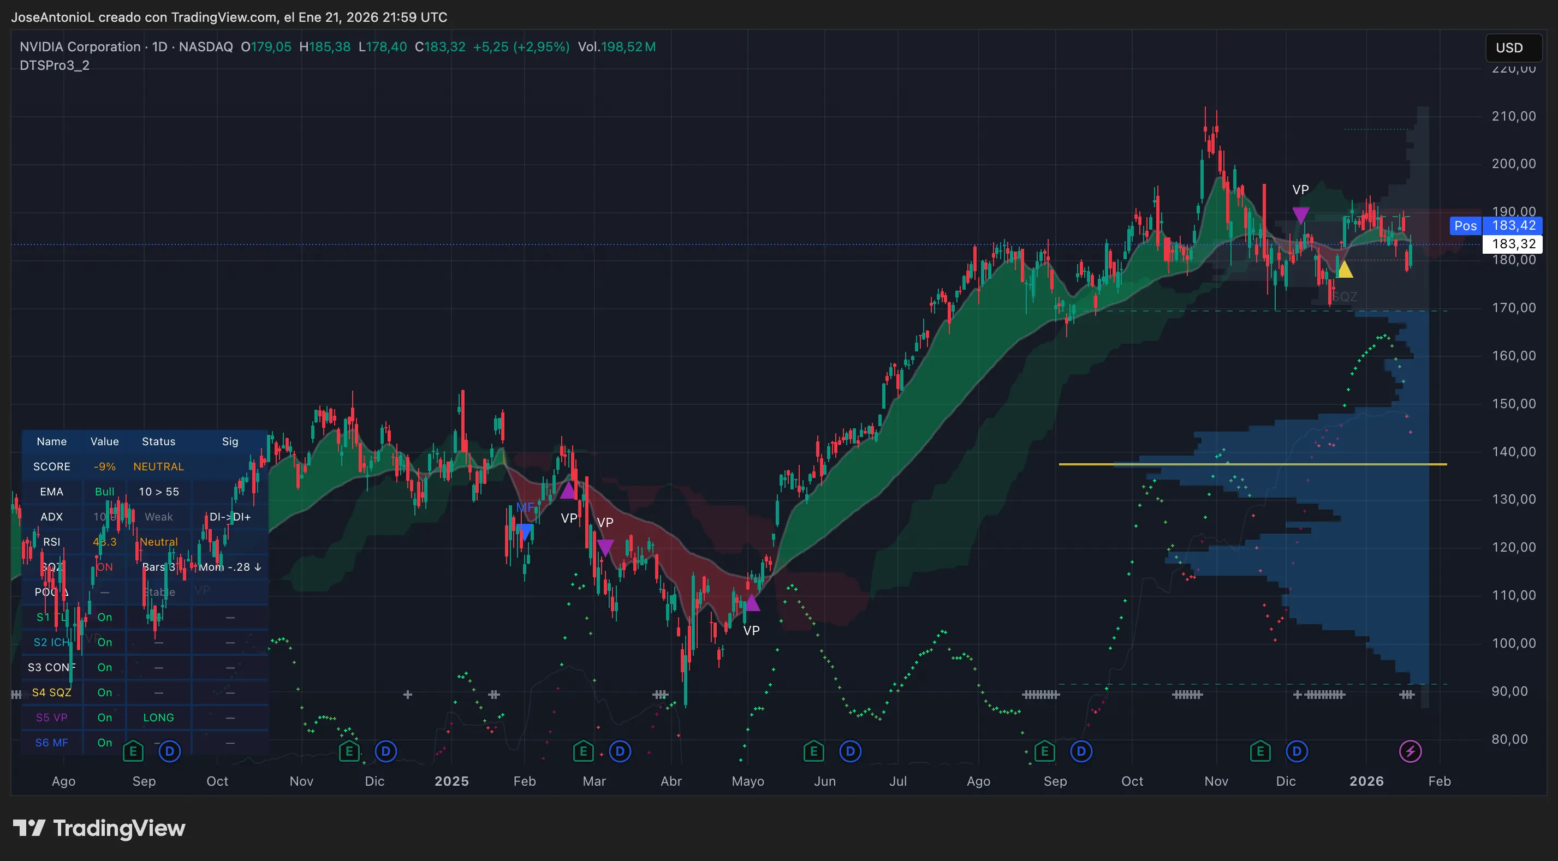Click the DTSPro3_2 indicator label
Screen dimensions: 1558x861
55,65
